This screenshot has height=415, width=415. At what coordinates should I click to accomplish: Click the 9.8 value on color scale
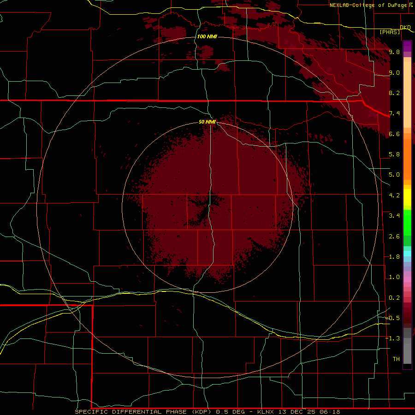(394, 52)
